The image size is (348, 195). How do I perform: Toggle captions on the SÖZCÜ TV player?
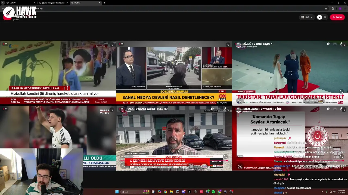[x=335, y=44]
